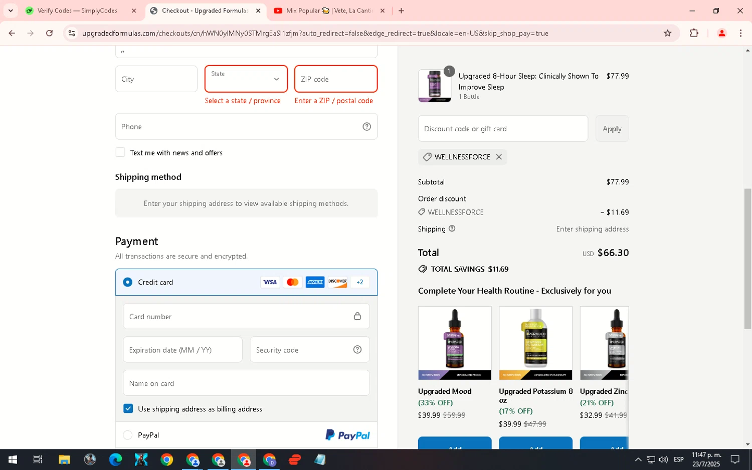The height and width of the screenshot is (470, 752).
Task: Focus the City field
Action: (156, 79)
